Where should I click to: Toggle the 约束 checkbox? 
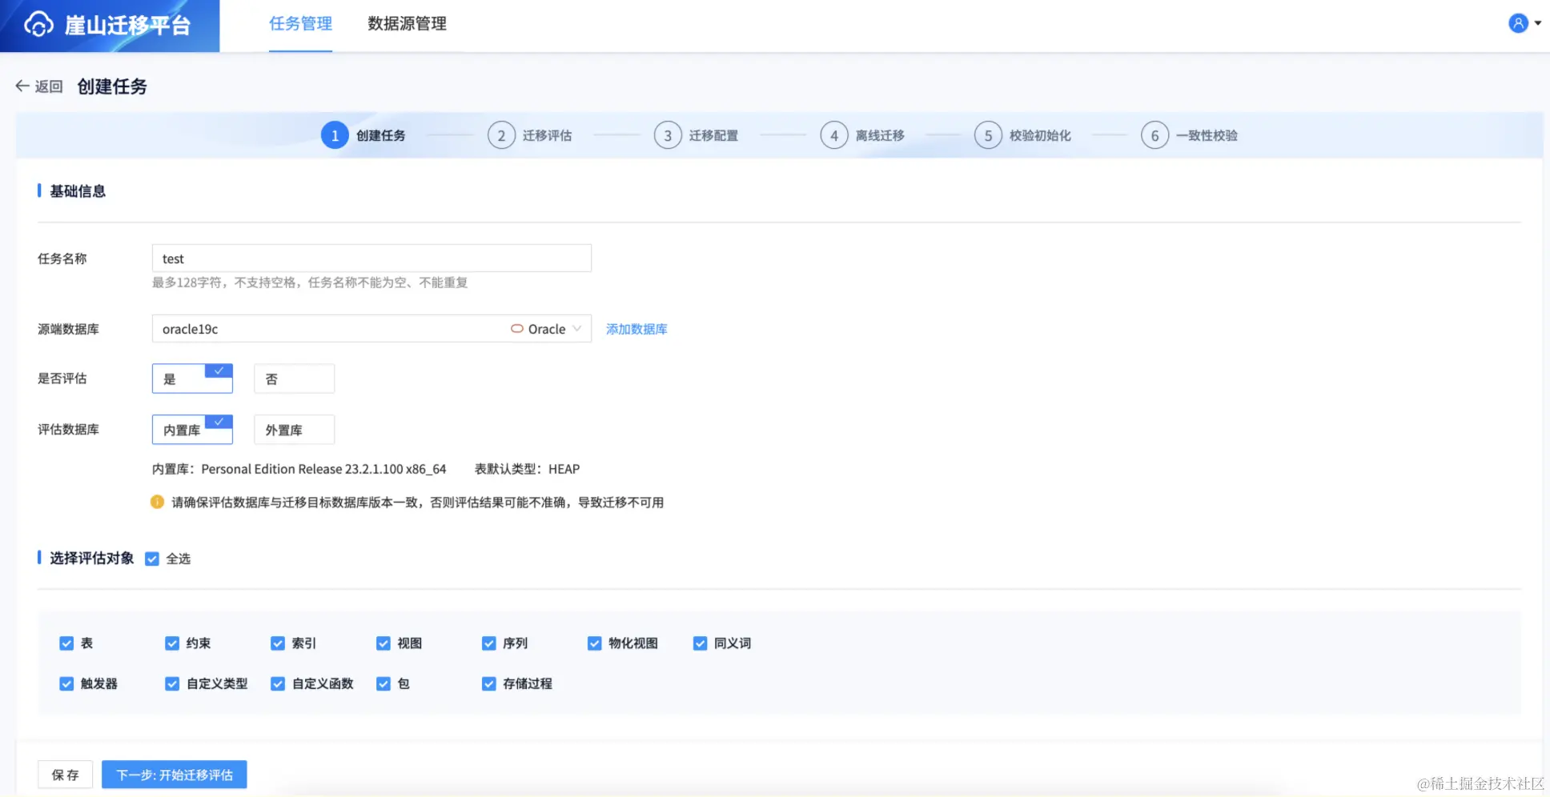tap(172, 643)
